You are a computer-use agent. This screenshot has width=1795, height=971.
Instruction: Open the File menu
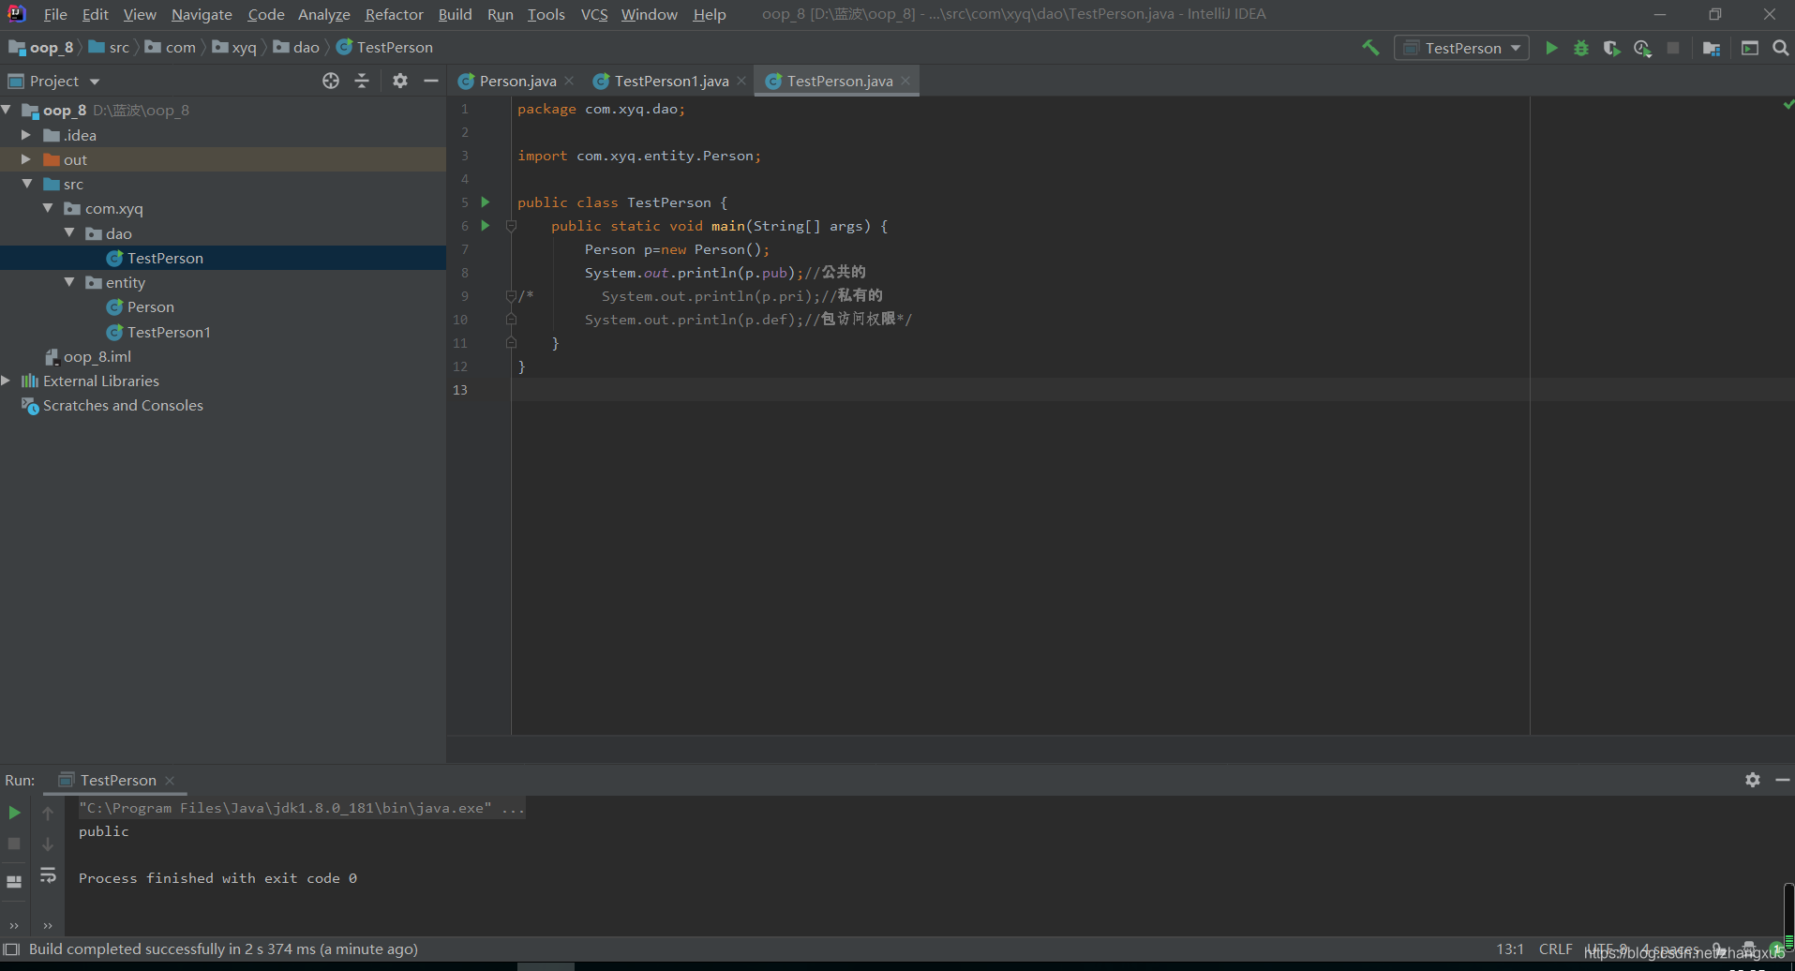click(55, 14)
